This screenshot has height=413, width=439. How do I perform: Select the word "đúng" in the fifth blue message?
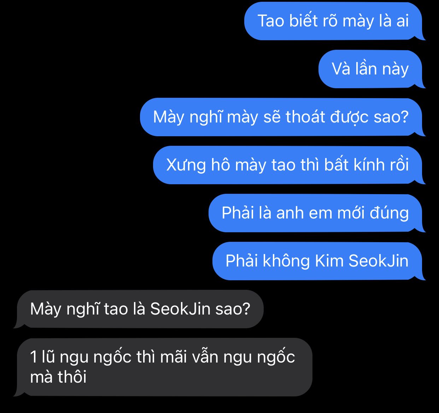coord(389,214)
